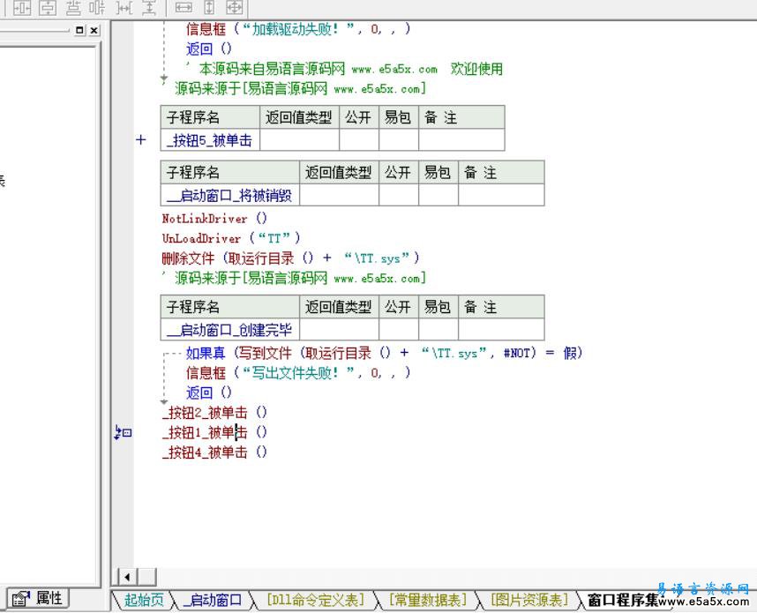The image size is (757, 613).
Task: Click the current-line marker beside _按钮1_被单击
Action: pos(123,432)
